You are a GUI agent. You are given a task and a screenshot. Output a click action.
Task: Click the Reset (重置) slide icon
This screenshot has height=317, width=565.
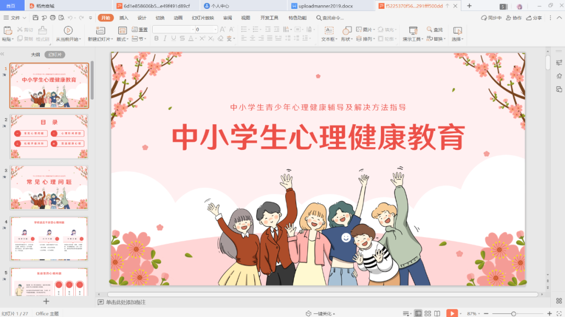[135, 29]
